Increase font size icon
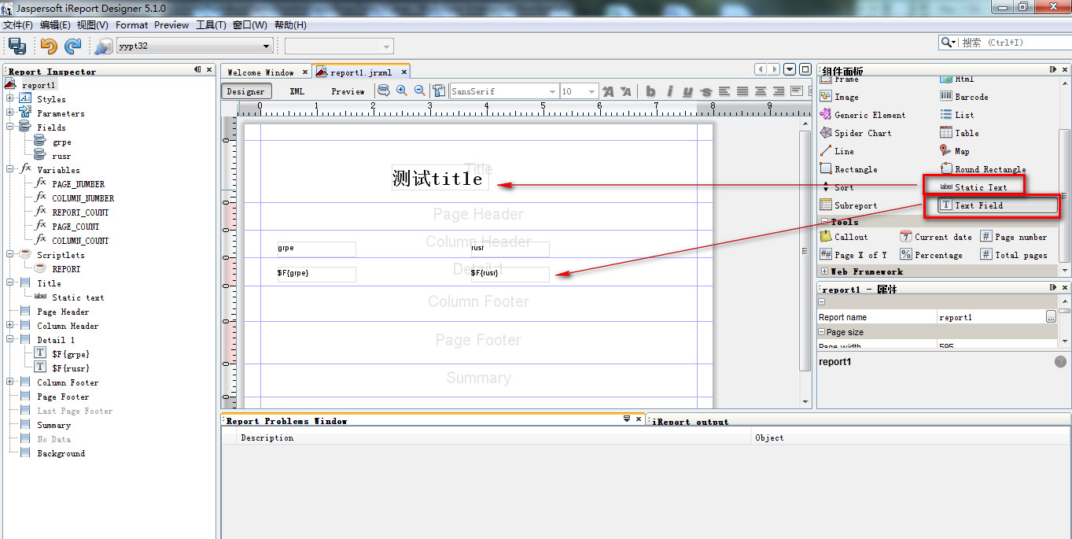Viewport: 1072px width, 539px height. [x=608, y=91]
